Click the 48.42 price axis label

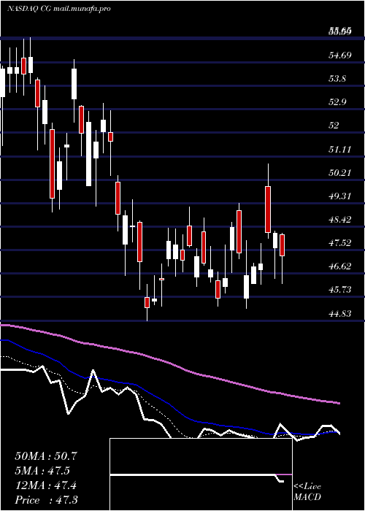coord(339,219)
